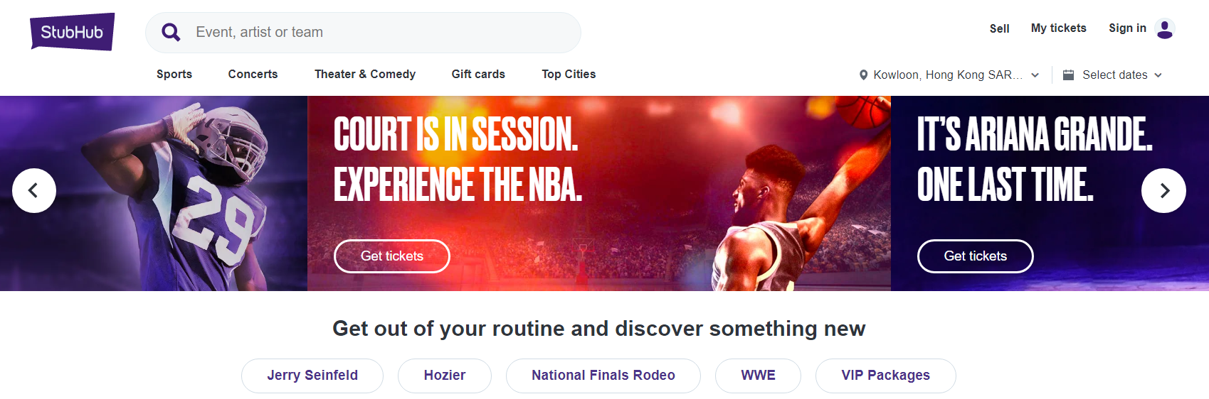Click the calendar icon beside Select dates

(1068, 75)
